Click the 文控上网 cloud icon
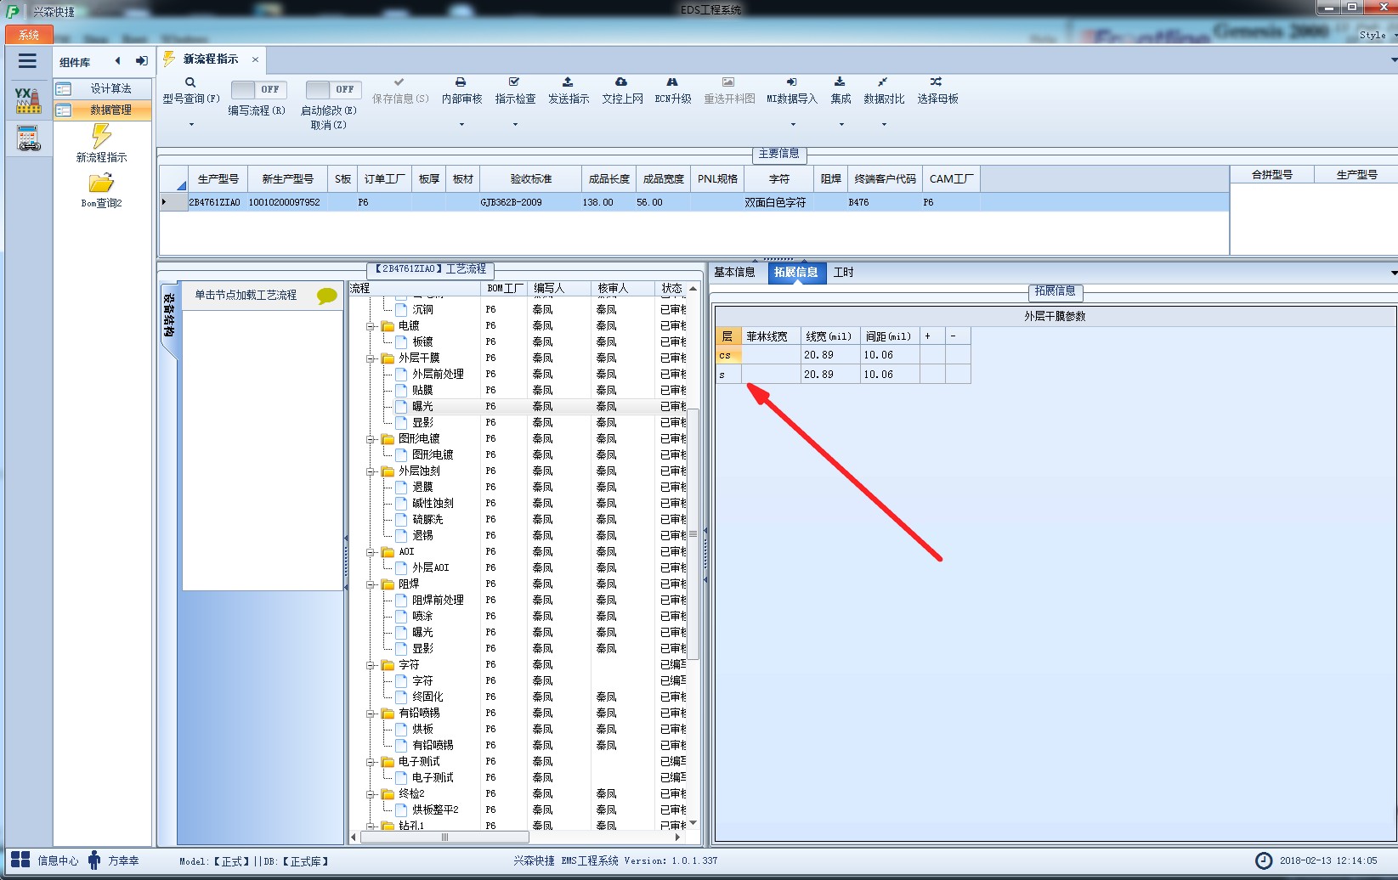The image size is (1398, 880). (621, 82)
